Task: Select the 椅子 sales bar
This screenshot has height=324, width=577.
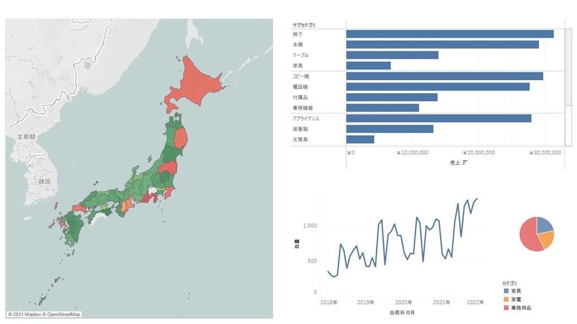Action: [450, 34]
